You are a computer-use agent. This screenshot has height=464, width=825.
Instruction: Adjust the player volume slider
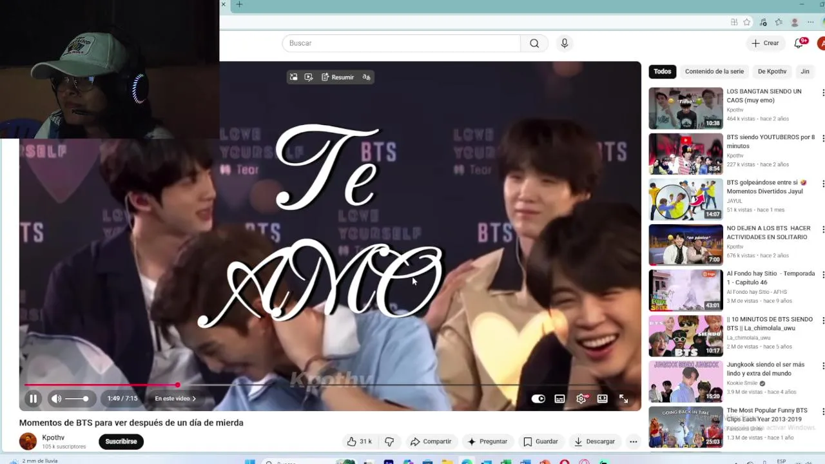[77, 399]
